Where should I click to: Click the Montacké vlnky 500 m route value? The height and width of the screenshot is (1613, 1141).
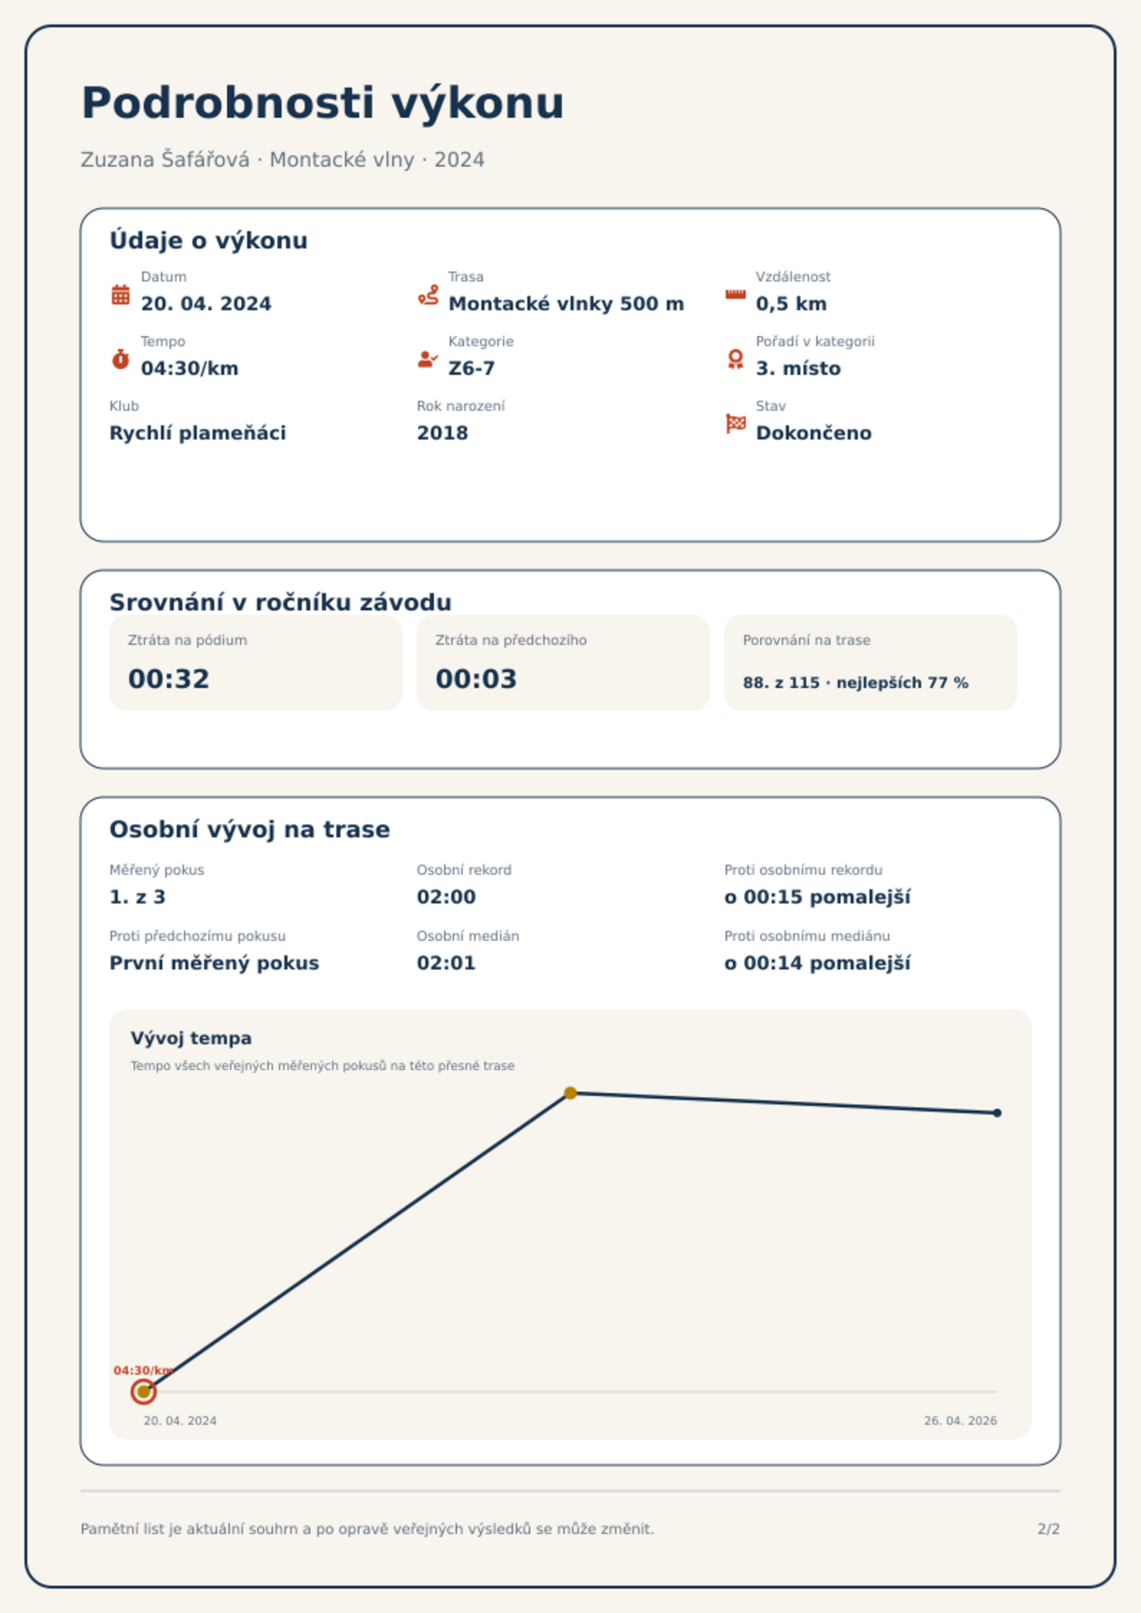click(x=566, y=304)
